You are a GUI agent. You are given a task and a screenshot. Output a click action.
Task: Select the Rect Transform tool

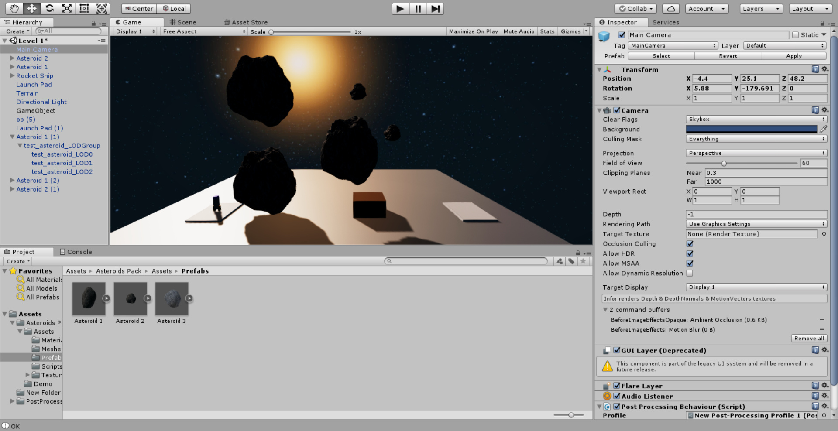point(84,8)
